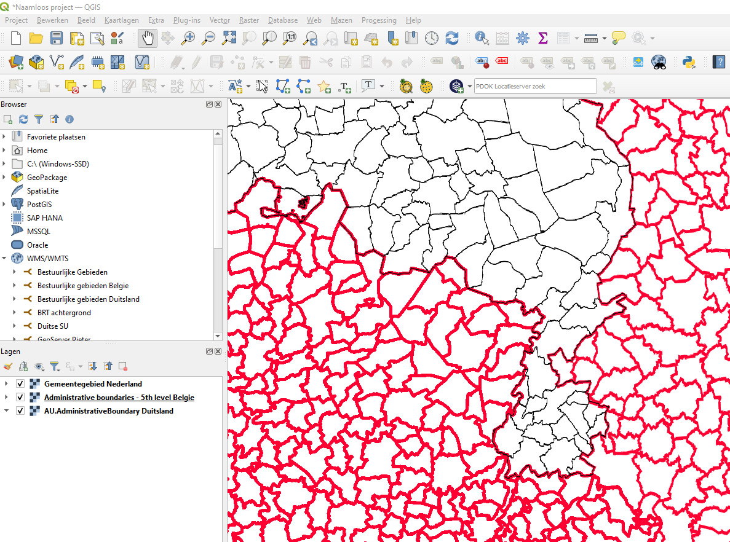Click the PDOK plugin icon
Screen dimensions: 730x542
tap(456, 86)
